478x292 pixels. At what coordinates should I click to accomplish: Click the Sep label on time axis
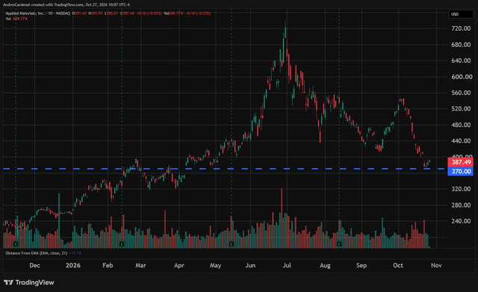click(x=361, y=265)
